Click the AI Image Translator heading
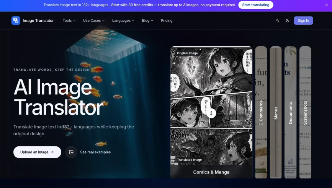This screenshot has width=332, height=188. click(58, 97)
